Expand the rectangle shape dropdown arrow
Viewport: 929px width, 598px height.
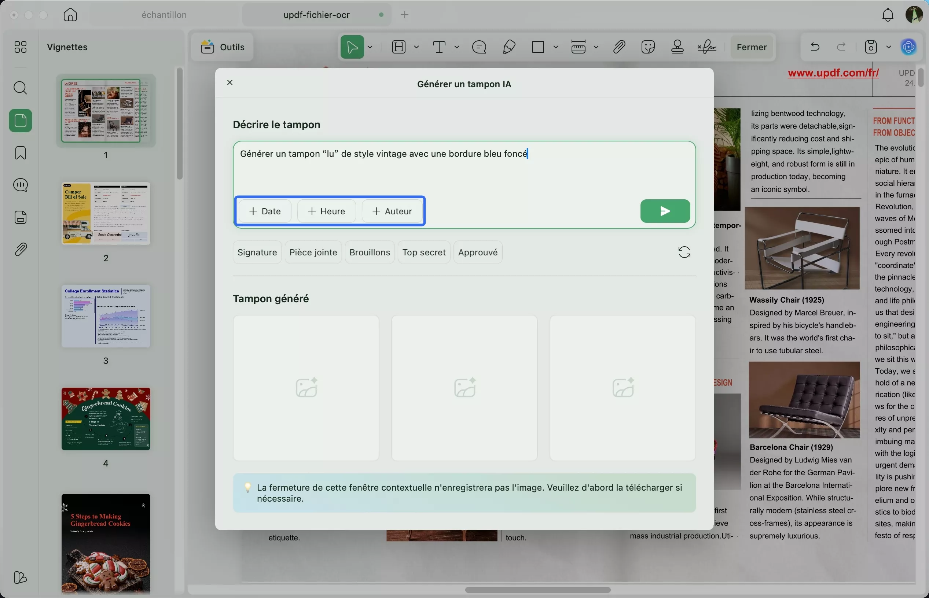coord(556,47)
